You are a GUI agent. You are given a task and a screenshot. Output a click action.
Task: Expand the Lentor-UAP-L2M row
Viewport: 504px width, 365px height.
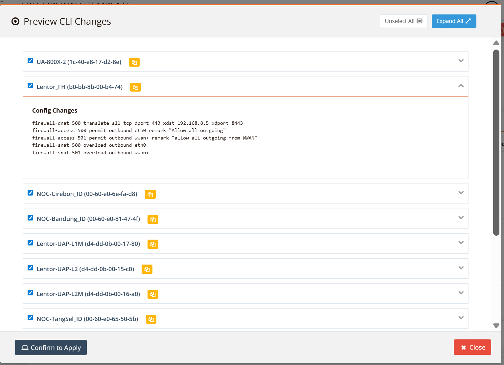click(461, 293)
